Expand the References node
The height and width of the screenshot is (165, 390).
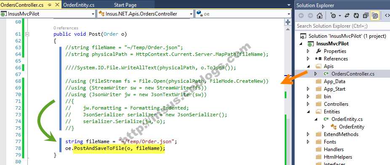click(x=308, y=59)
